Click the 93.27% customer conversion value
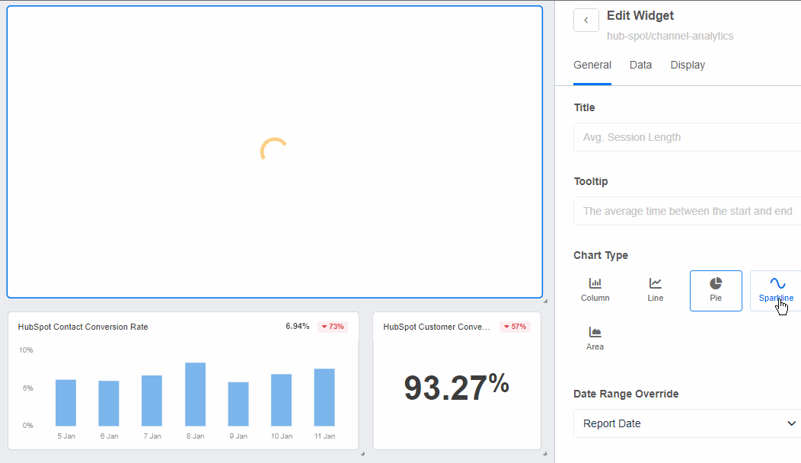The image size is (801, 463). click(456, 387)
